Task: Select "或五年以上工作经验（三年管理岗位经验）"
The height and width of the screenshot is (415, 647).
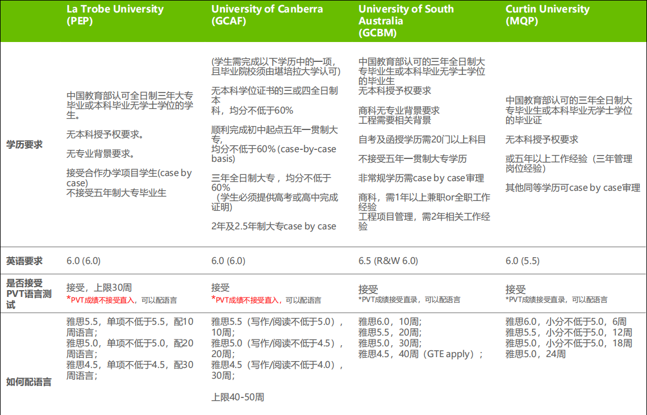Action: tap(569, 164)
